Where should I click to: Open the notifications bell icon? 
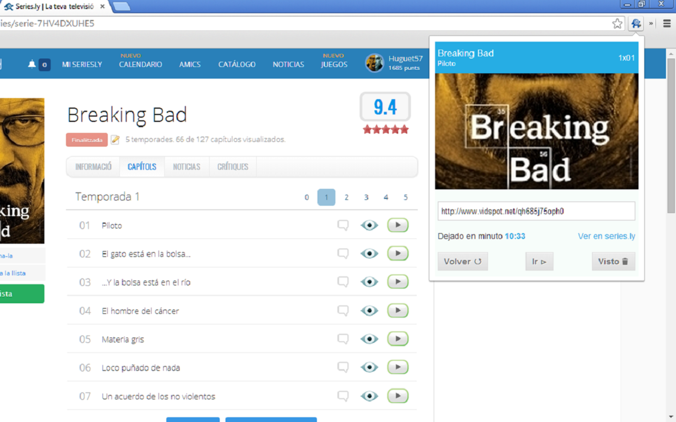(32, 64)
